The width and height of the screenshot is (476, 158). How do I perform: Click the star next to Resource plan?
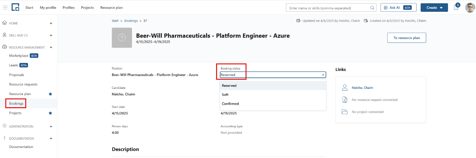pos(50,94)
